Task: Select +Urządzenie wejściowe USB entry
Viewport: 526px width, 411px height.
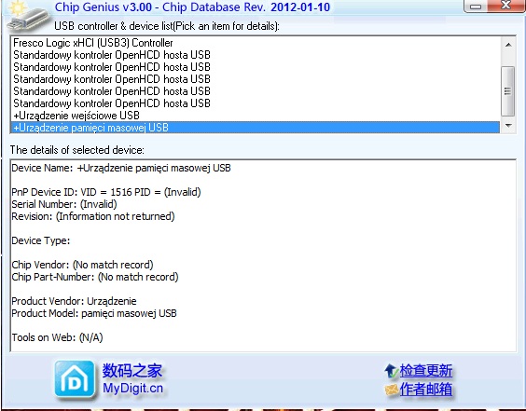Action: [x=76, y=116]
